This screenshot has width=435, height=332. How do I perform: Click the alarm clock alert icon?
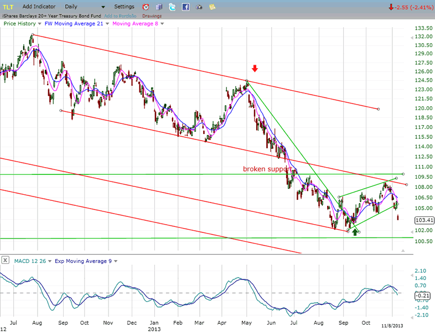point(146,7)
